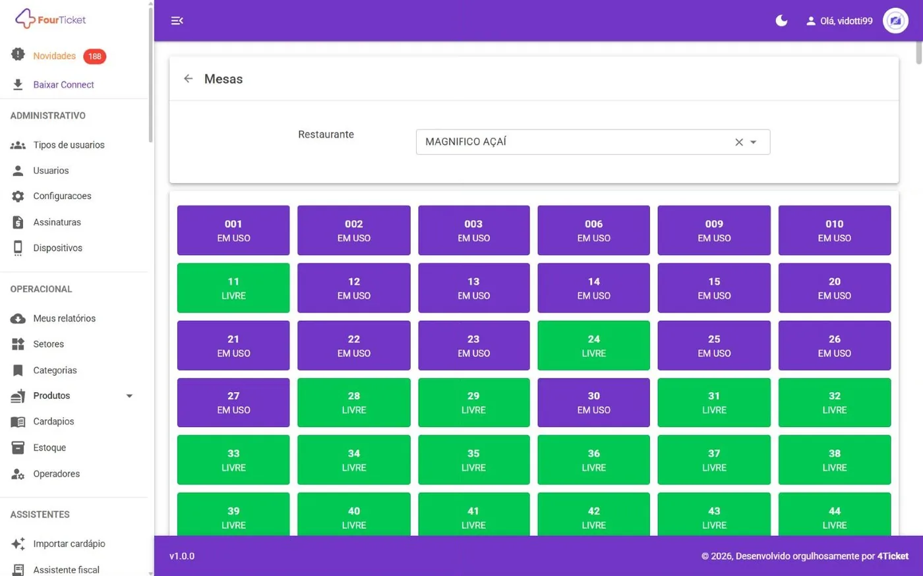923x576 pixels.
Task: Open free table 24
Action: click(593, 345)
